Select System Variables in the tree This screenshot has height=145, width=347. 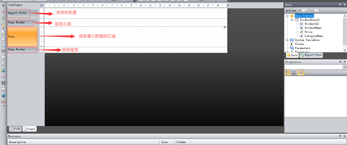click(x=307, y=40)
